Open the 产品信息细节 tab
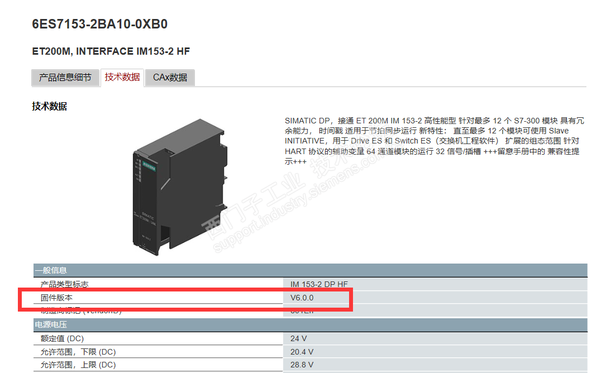 pos(65,77)
